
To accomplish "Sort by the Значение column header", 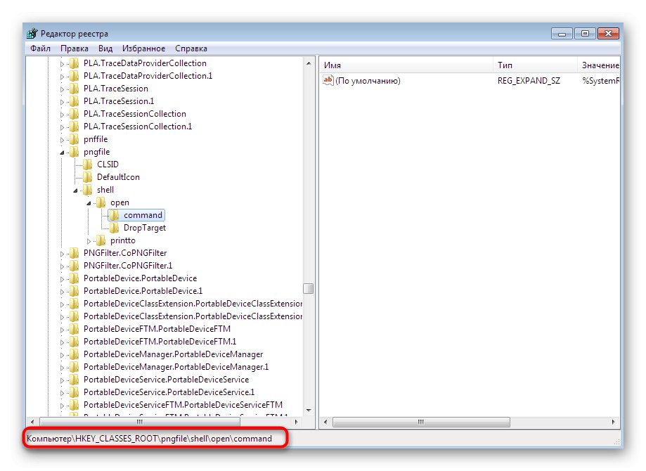I will (599, 65).
